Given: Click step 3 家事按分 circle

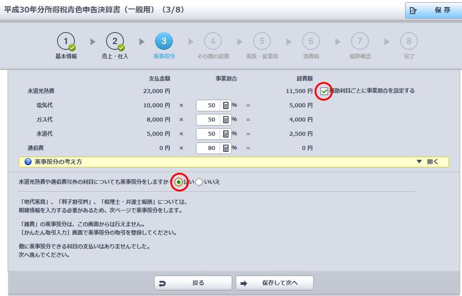Looking at the screenshot, I should (x=164, y=41).
